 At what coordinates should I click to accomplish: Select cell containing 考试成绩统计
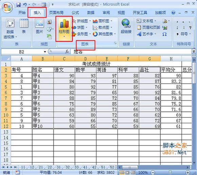point(96,64)
